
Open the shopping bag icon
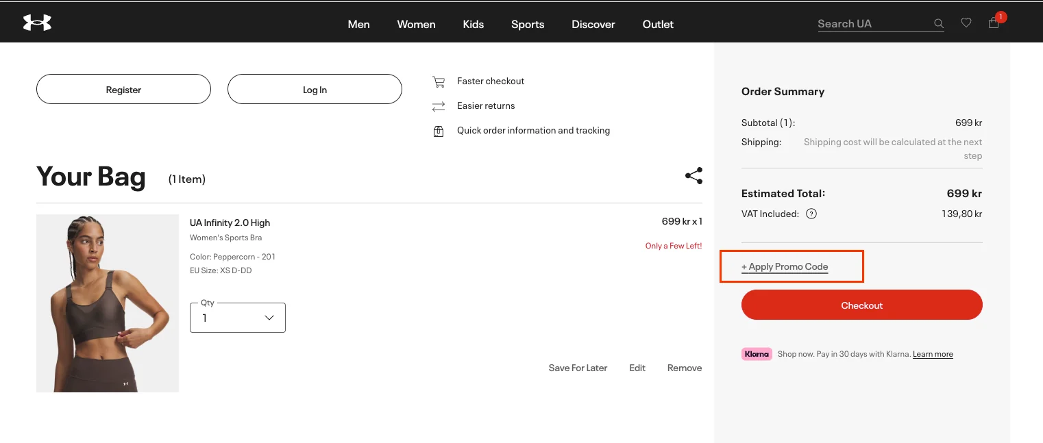coord(994,23)
